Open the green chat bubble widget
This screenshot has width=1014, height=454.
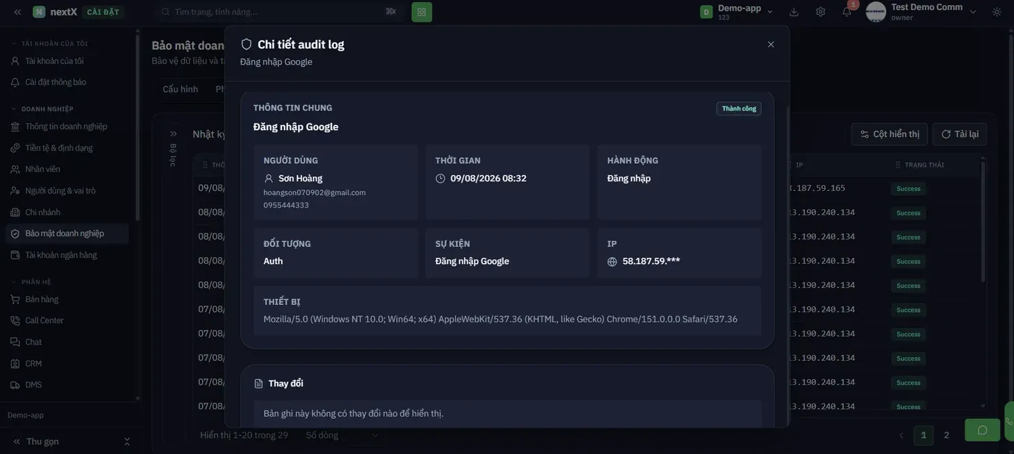point(982,430)
